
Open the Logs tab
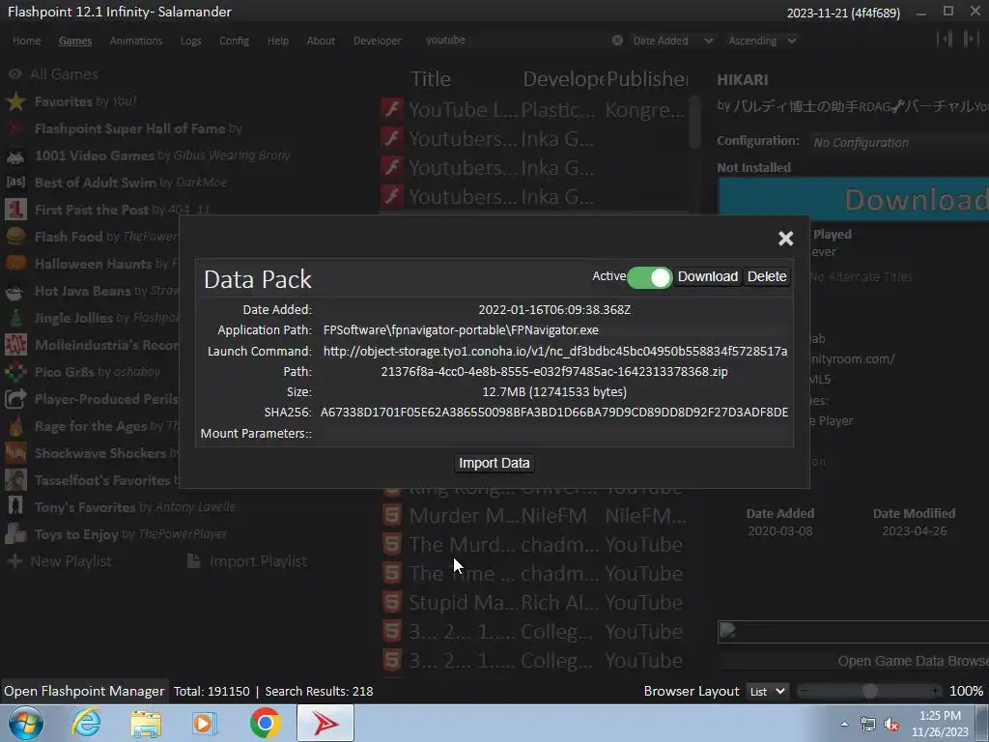tap(190, 41)
